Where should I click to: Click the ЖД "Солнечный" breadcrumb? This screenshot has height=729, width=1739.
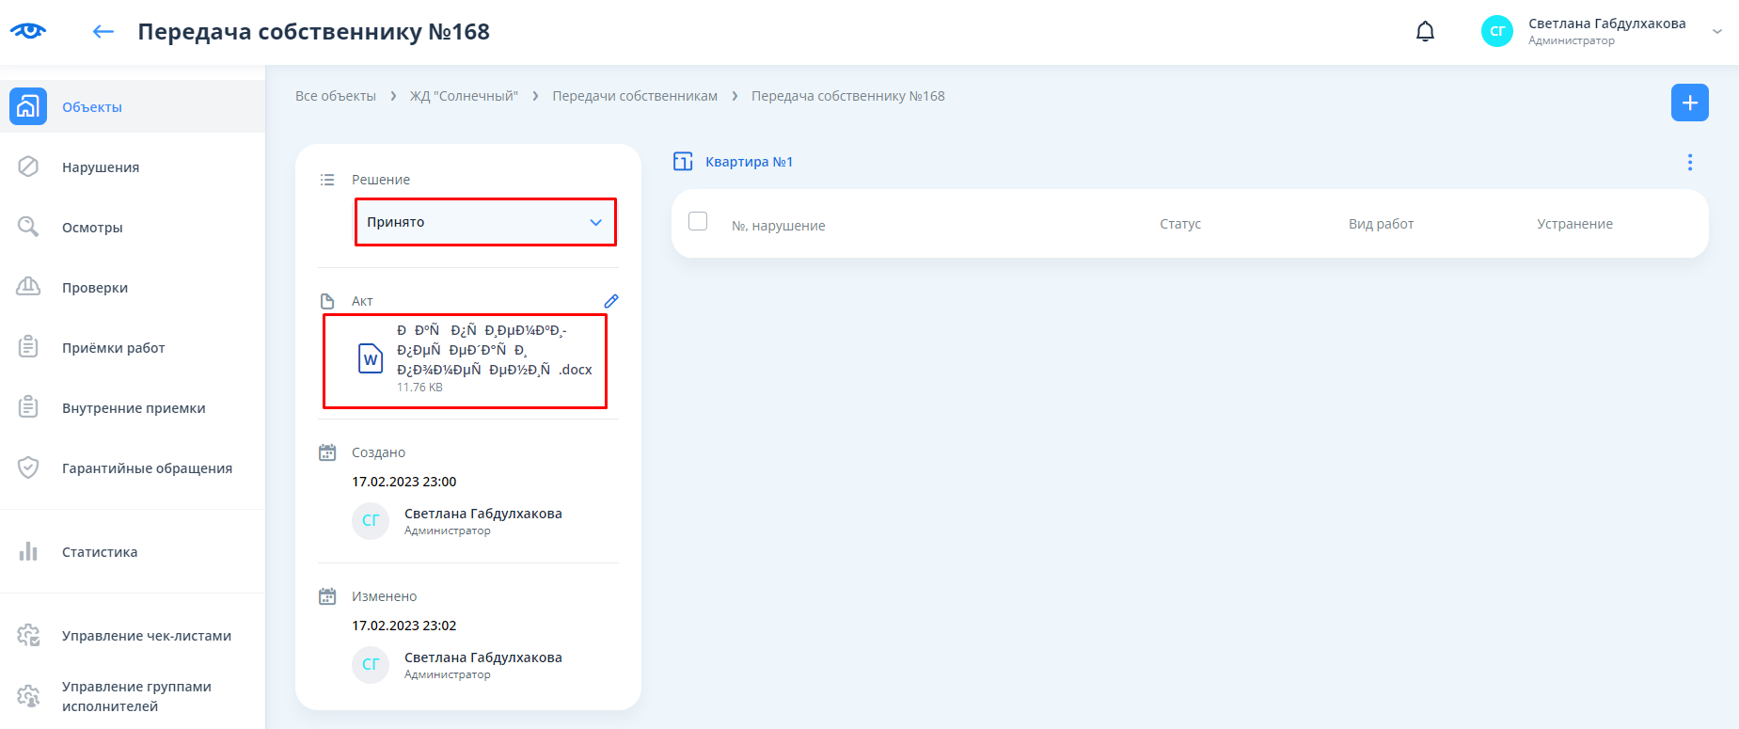[x=464, y=96]
